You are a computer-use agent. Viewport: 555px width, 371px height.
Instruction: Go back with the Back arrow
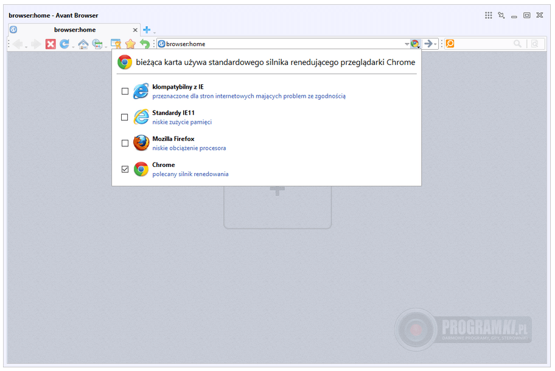[18, 44]
